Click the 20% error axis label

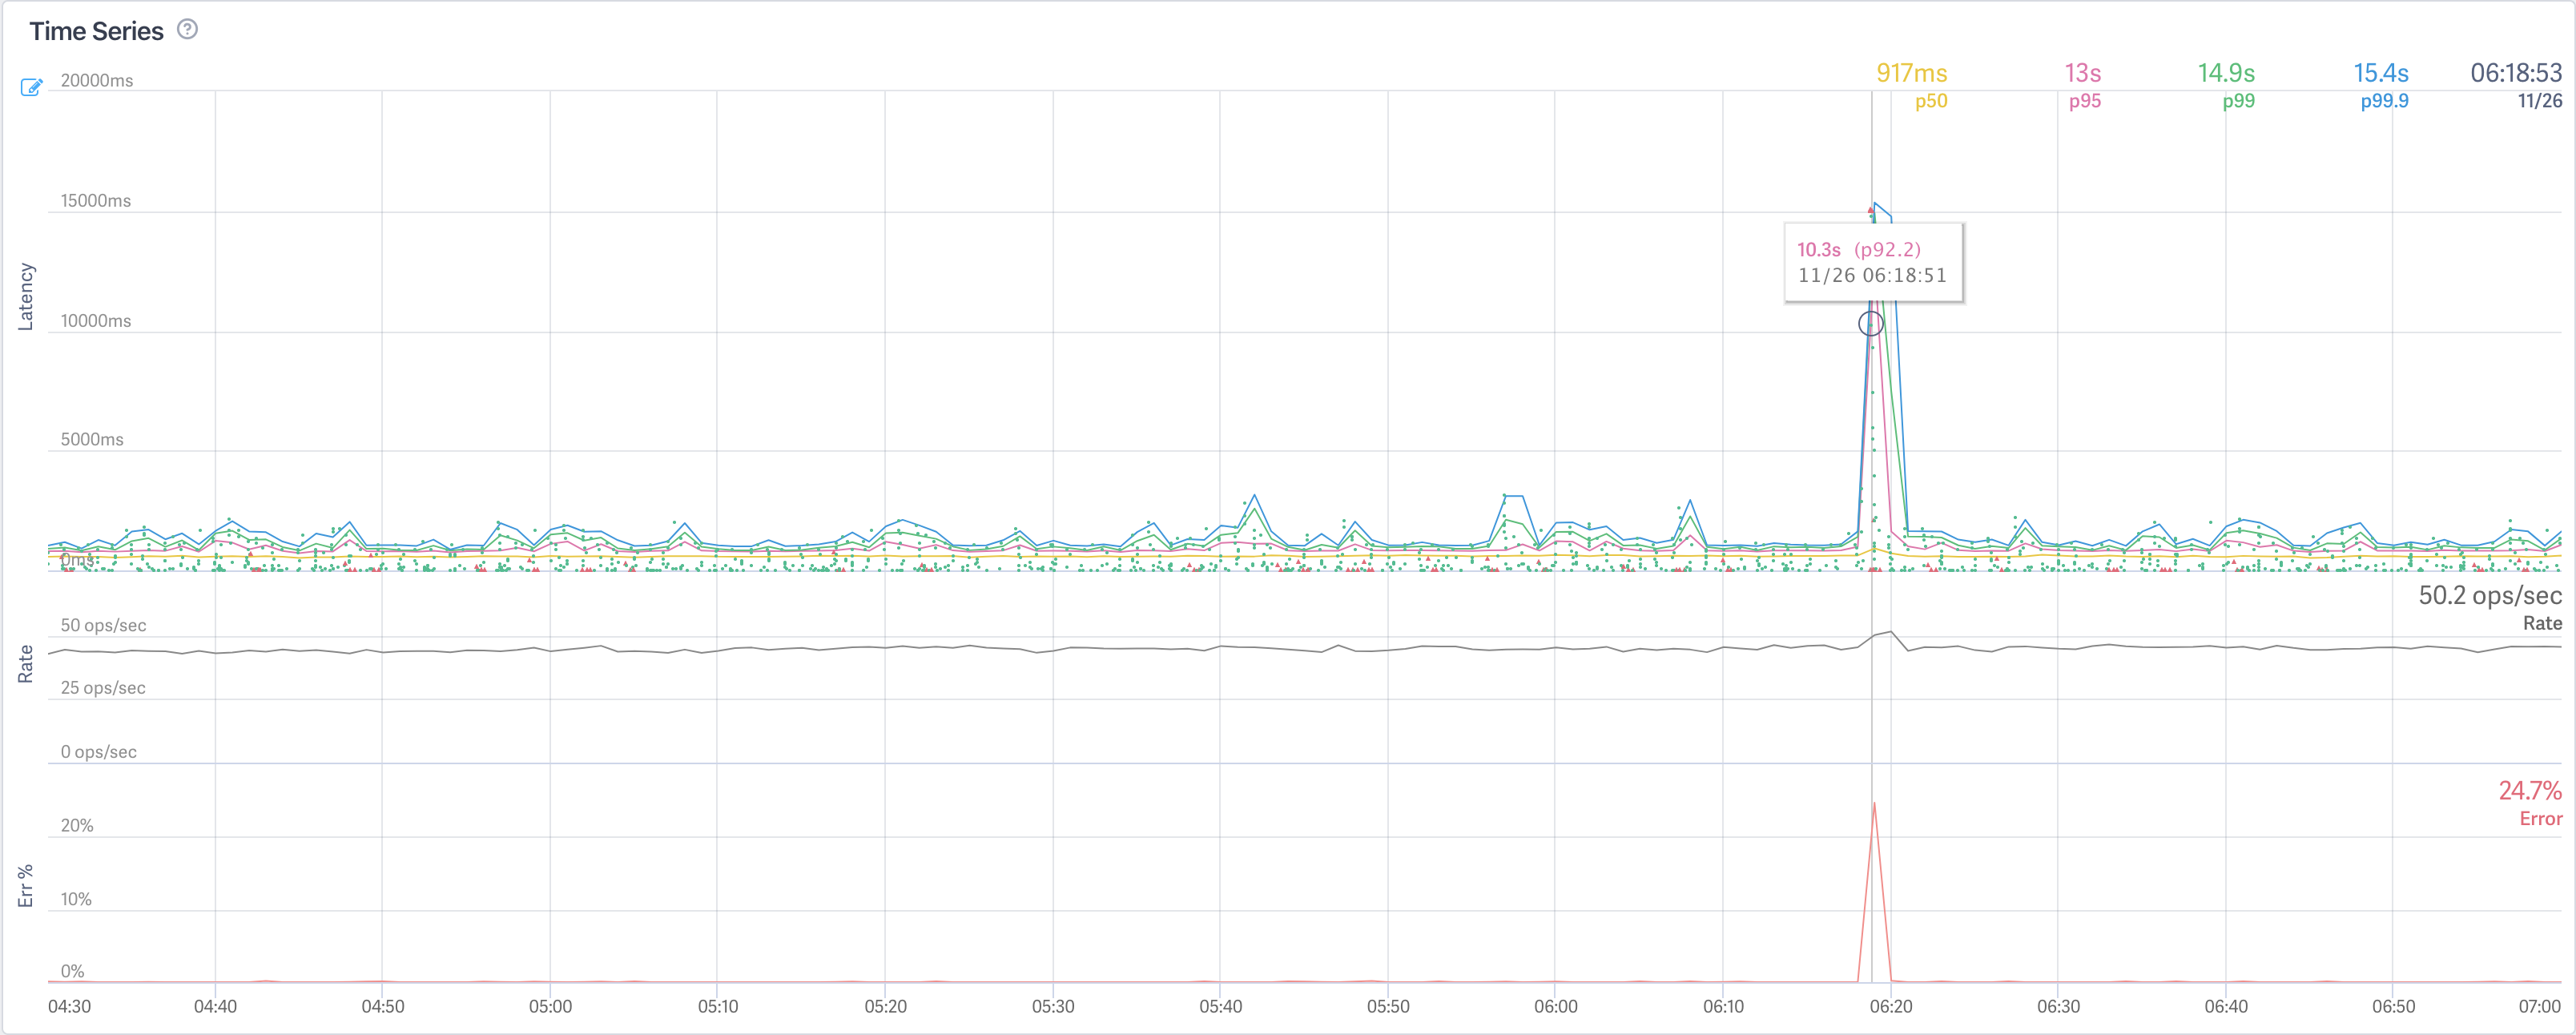[77, 826]
